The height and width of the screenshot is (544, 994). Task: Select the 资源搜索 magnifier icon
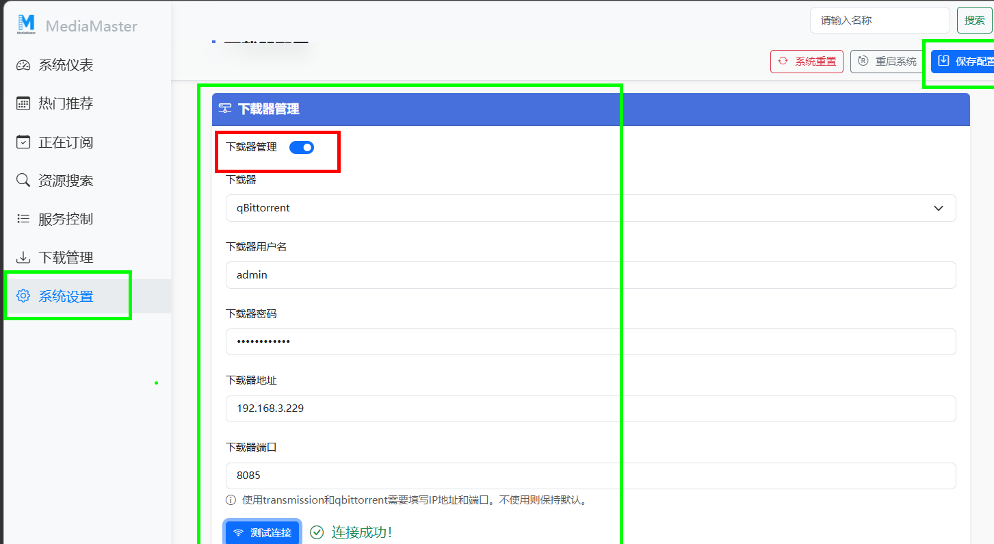23,180
